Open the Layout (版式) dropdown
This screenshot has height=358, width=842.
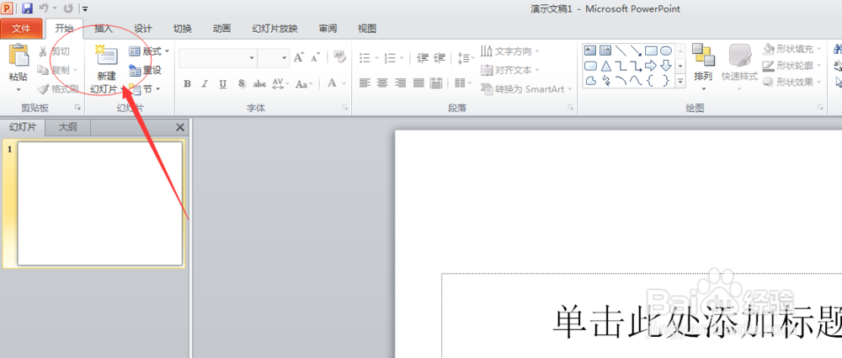(x=149, y=51)
